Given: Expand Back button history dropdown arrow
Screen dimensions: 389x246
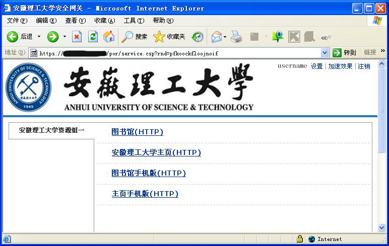Looking at the screenshot, I should pos(39,37).
